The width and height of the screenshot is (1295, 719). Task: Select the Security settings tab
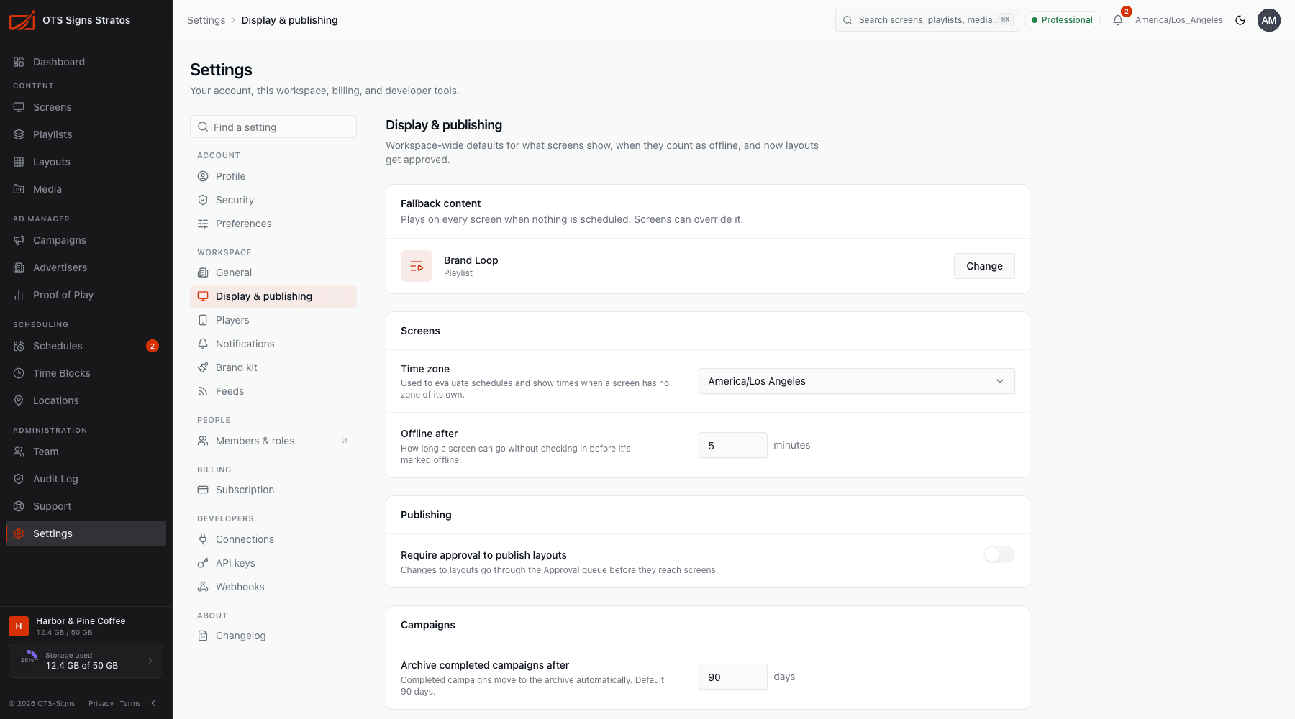273,200
